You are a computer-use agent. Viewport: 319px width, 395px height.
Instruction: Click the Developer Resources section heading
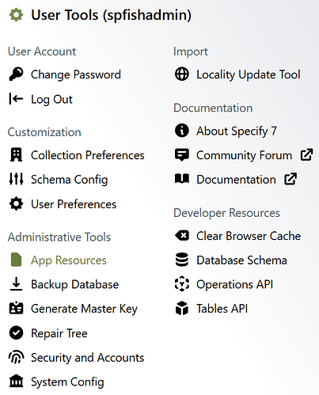tap(226, 213)
